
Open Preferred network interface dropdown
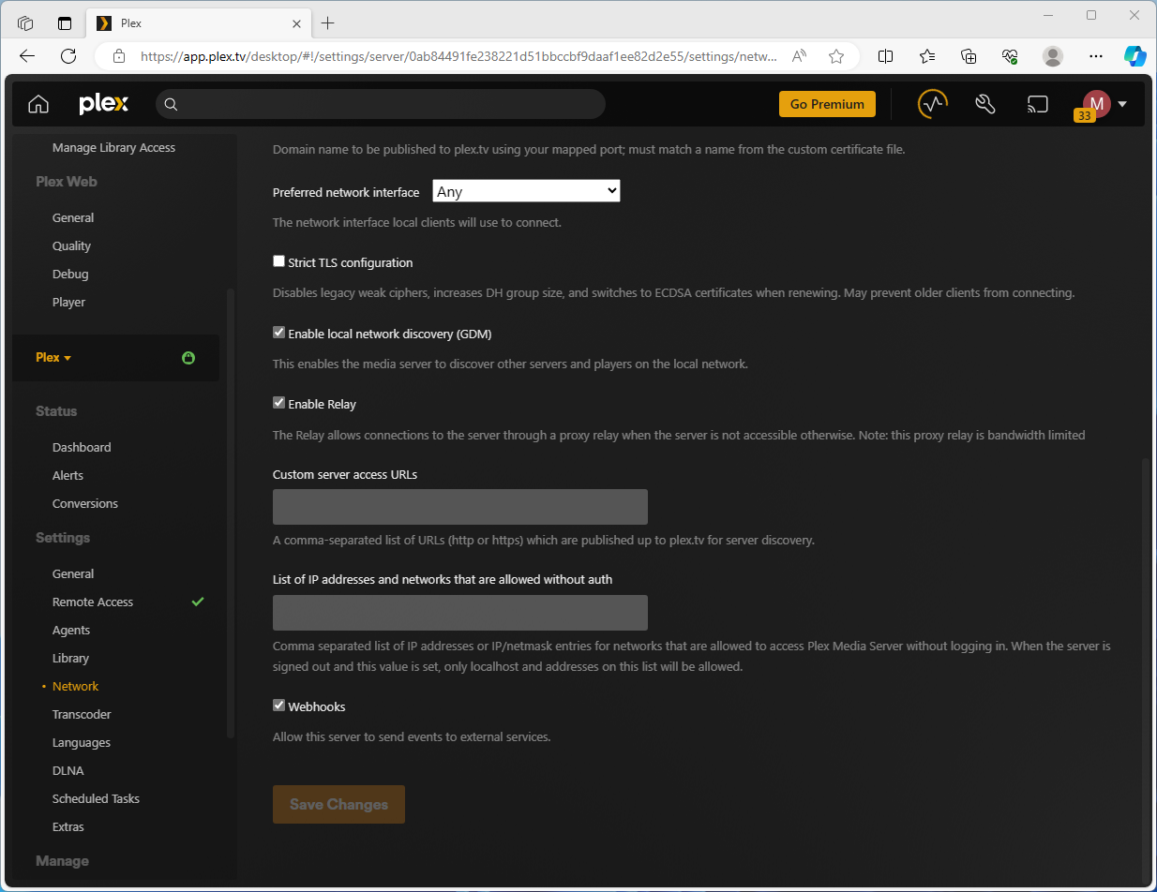pyautogui.click(x=526, y=191)
